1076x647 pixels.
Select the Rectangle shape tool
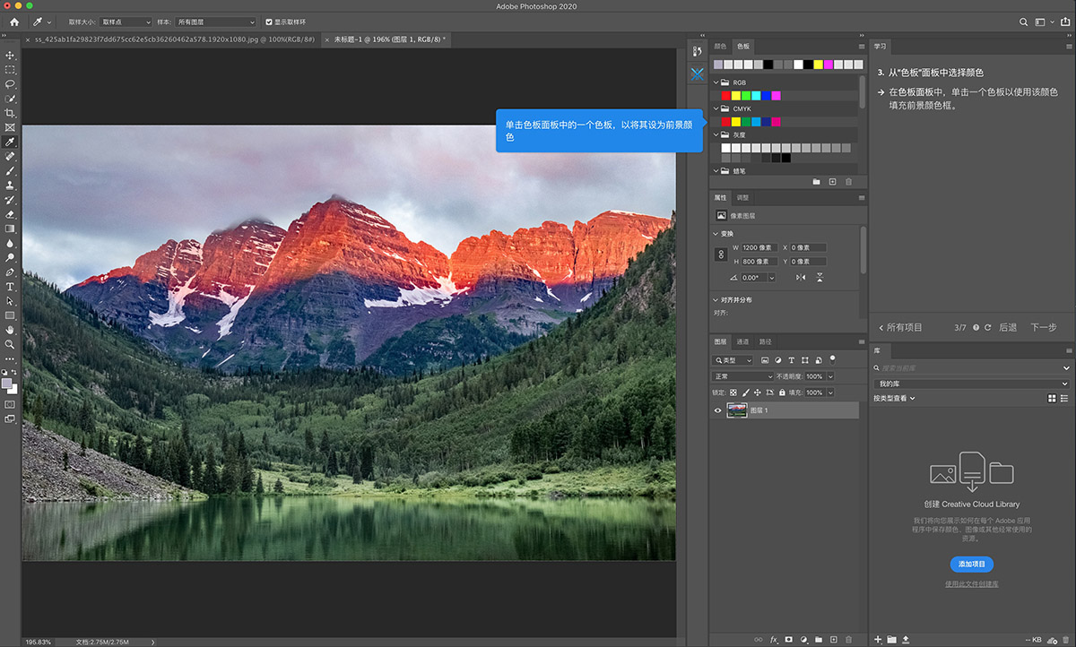coord(10,315)
